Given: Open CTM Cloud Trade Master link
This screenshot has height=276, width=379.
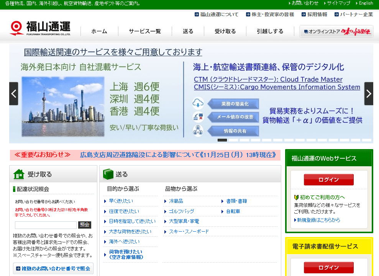Looking at the screenshot, I should point(268,79).
